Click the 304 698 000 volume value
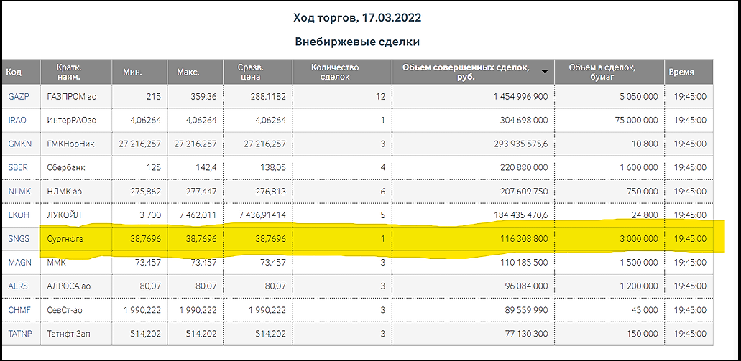741x361 pixels. tap(523, 121)
